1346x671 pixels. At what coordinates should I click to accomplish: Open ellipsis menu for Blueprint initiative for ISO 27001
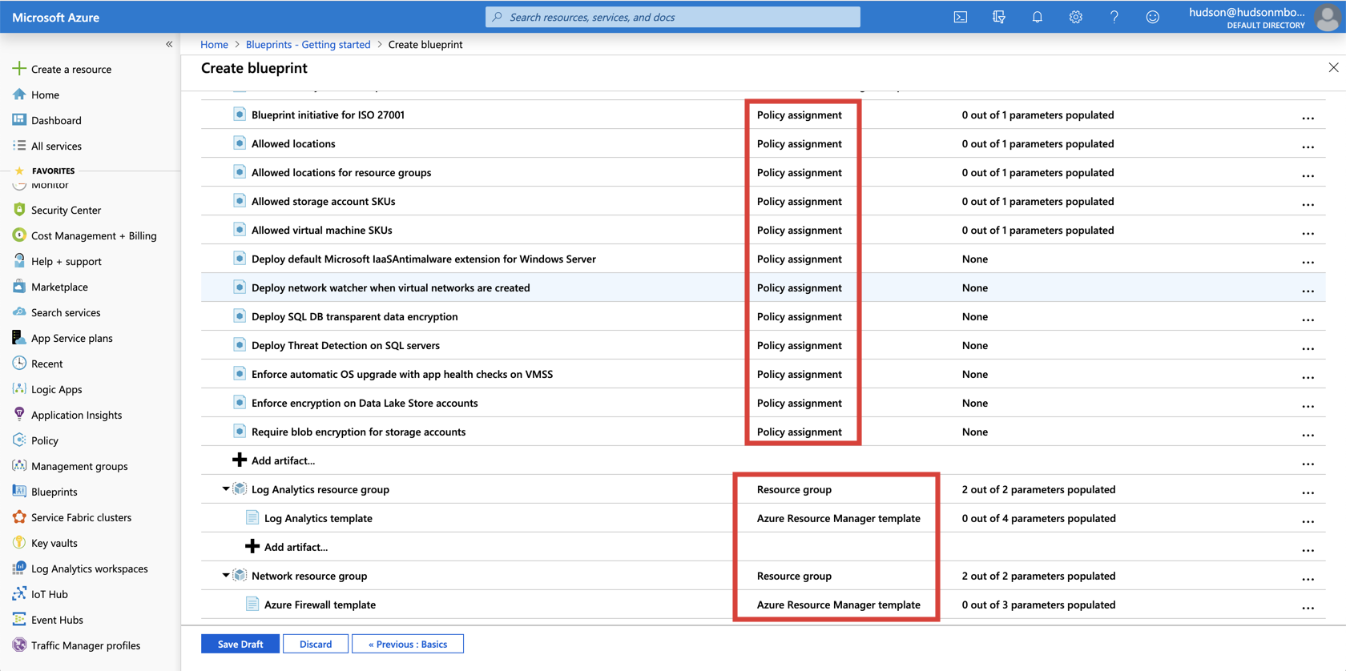coord(1308,118)
